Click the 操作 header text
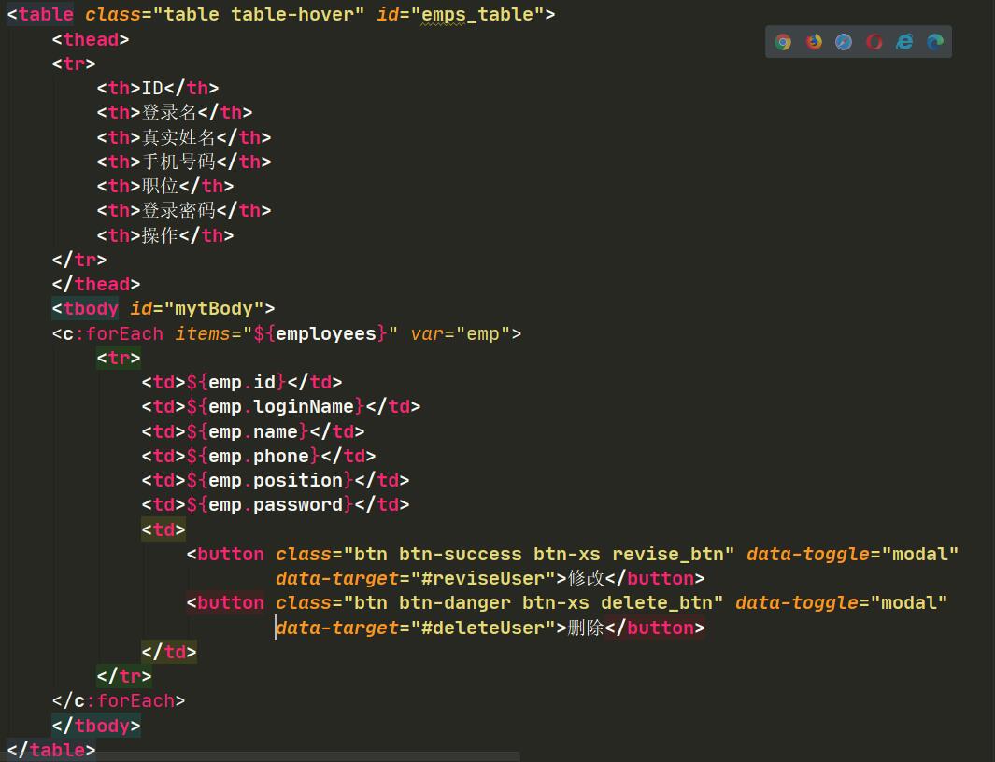 160,235
